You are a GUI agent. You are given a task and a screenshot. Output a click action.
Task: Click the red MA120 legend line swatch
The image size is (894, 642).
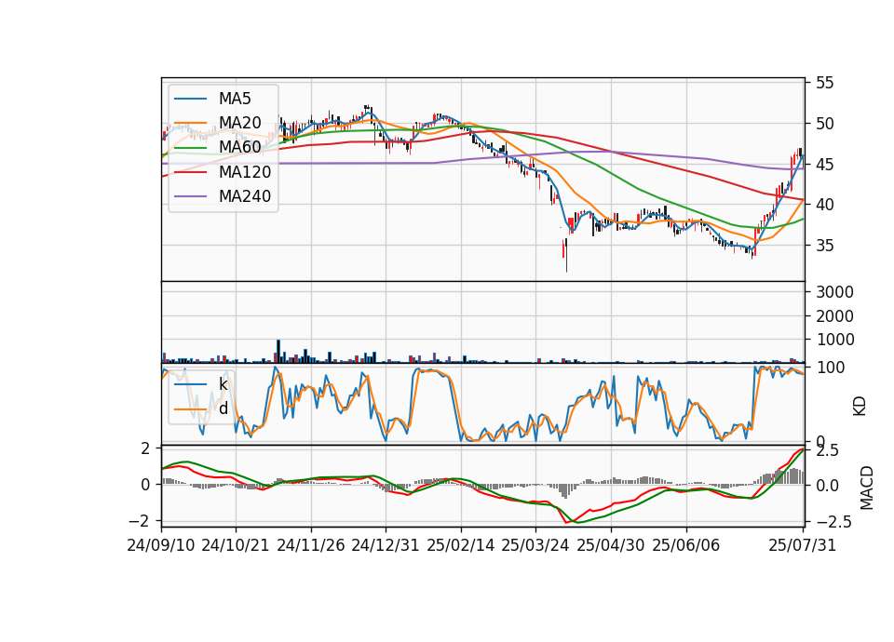click(x=190, y=172)
